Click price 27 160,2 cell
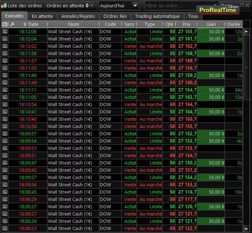This screenshot has width=252, height=233. point(186,82)
